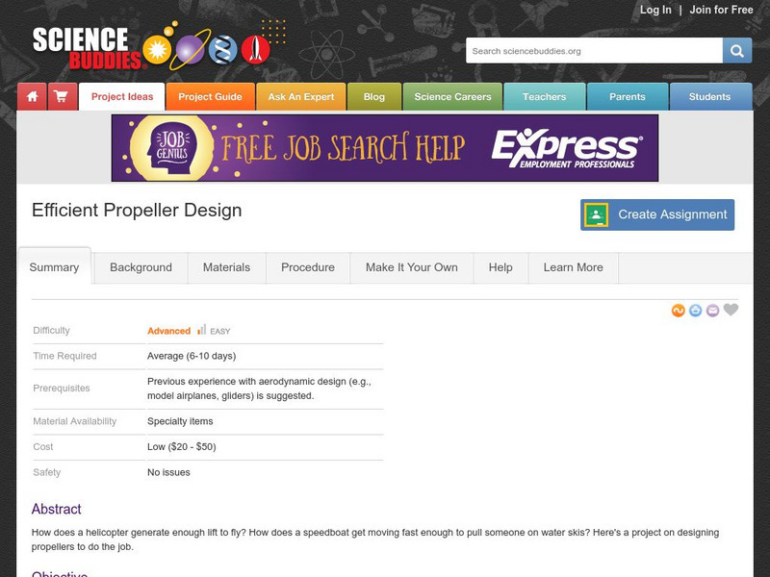Click the Log In link
This screenshot has width=770, height=577.
(655, 10)
